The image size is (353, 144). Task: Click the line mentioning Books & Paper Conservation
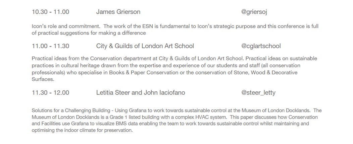164,73
